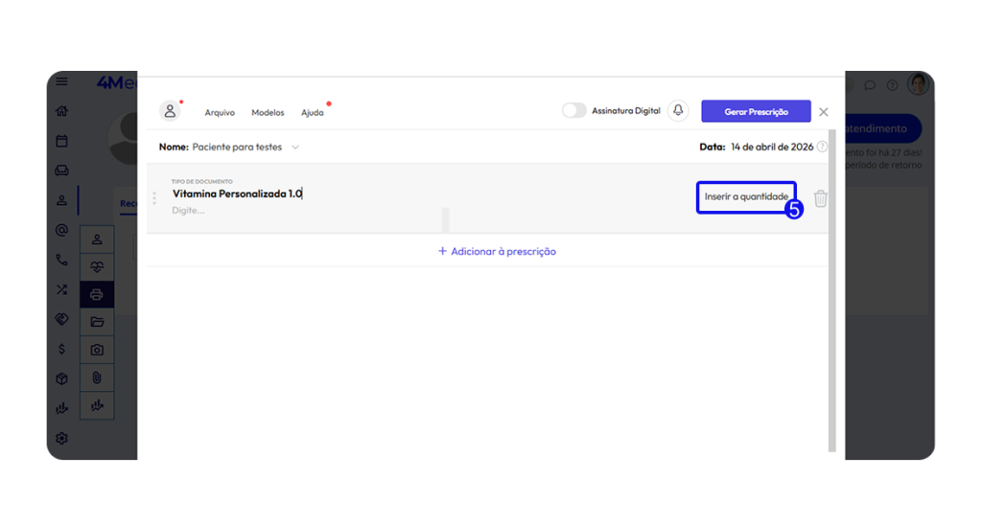The image size is (982, 525).
Task: Click the phone icon in sidebar
Action: (62, 260)
